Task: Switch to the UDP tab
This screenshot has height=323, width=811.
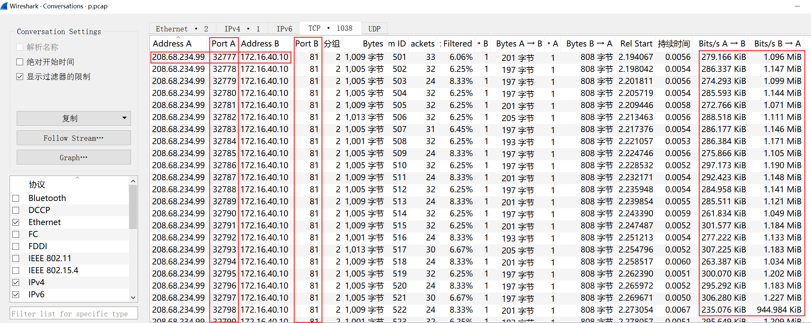Action: [374, 29]
